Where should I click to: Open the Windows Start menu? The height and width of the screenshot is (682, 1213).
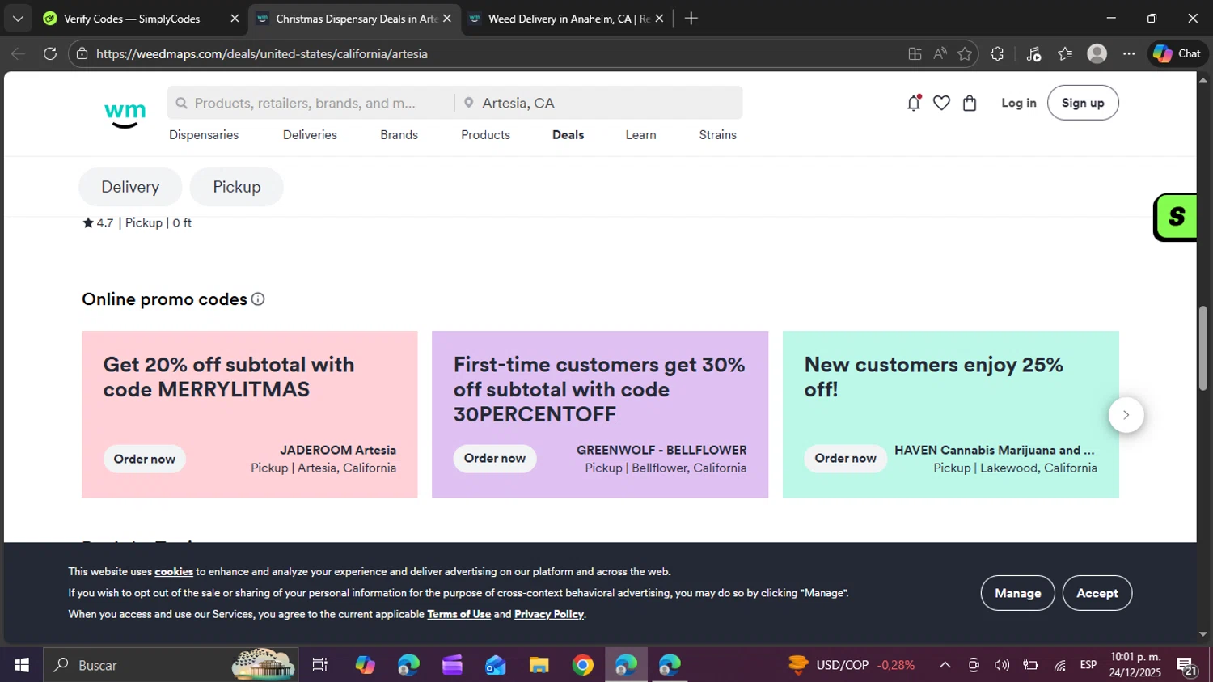(22, 665)
